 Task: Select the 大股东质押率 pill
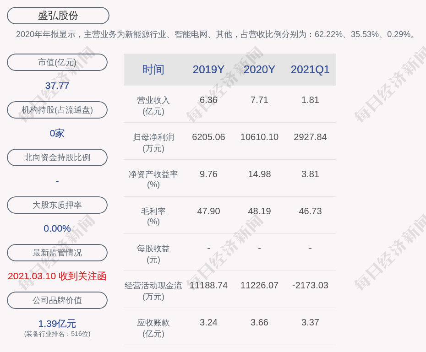[x=57, y=205]
